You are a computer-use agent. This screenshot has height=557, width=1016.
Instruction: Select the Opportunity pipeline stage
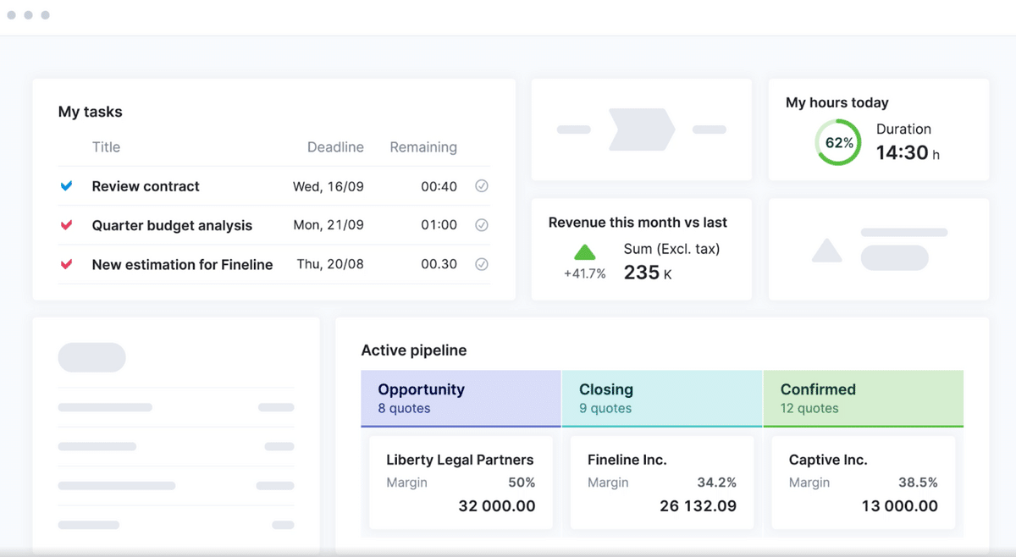click(x=461, y=398)
